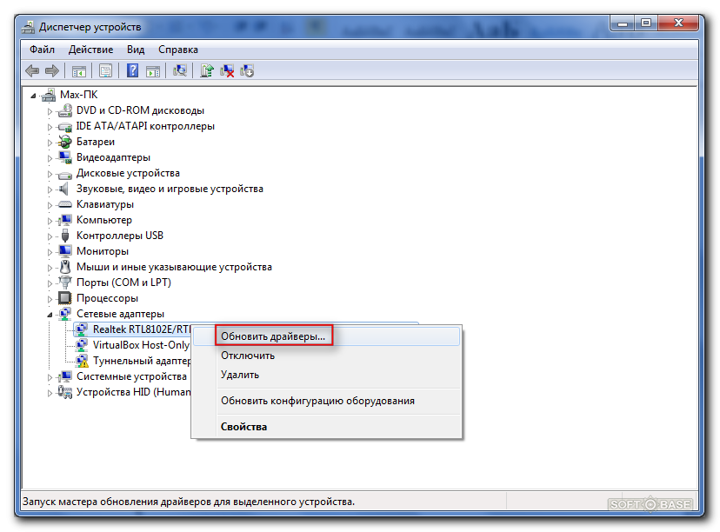Screen dimensions: 720x532
Task: Collapse the Сетевые адаптеры node
Action: [x=50, y=314]
